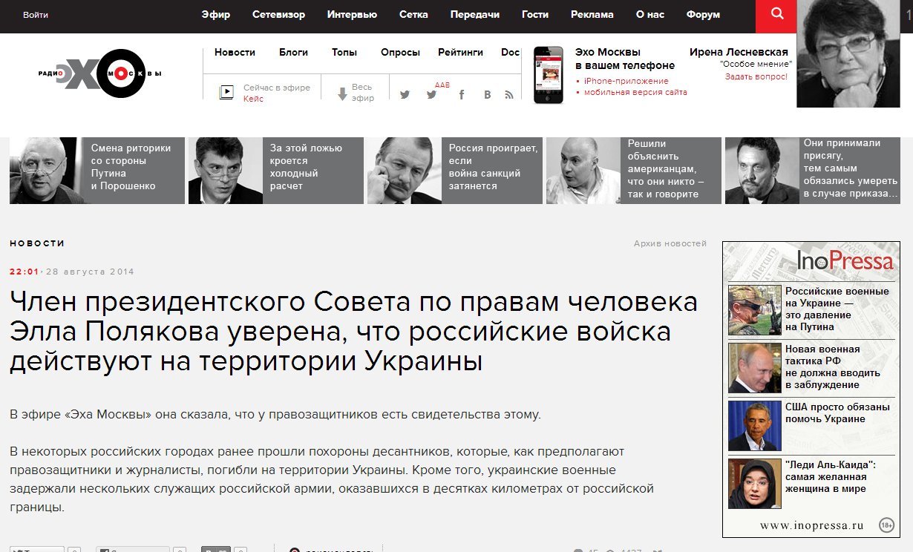
Task: Subscribe via the RSS feed icon
Action: point(509,94)
